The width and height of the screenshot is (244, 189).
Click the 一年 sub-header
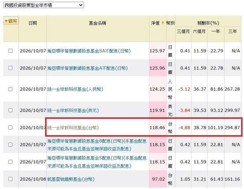click(215, 31)
